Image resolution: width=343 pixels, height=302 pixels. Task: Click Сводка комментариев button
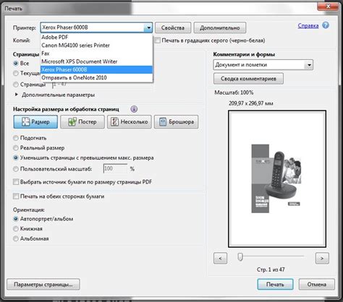click(x=248, y=79)
